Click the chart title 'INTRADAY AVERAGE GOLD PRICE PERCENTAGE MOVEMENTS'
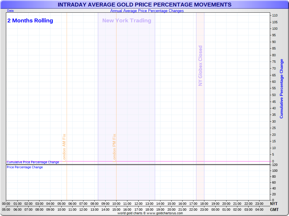 click(144, 5)
